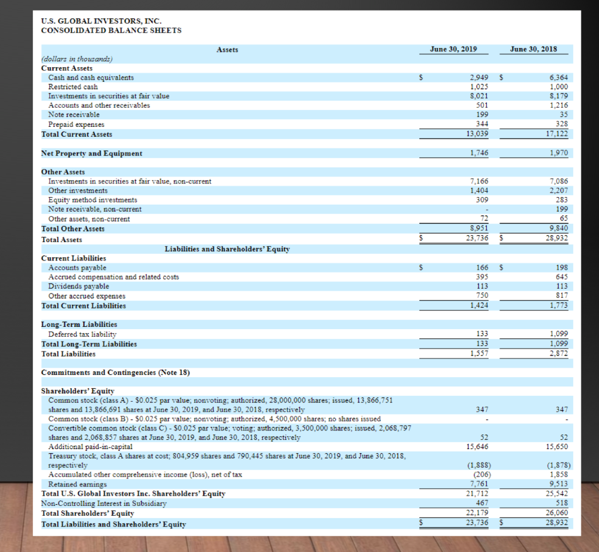Viewport: 599px width, 552px height.
Task: Select the Restricted cash line item
Action: pos(69,87)
